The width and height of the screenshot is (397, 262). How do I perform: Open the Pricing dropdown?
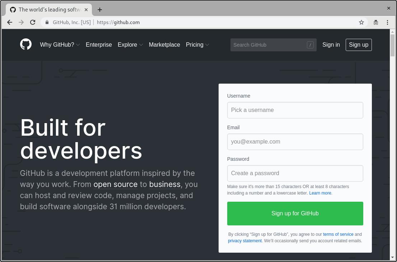tap(197, 45)
